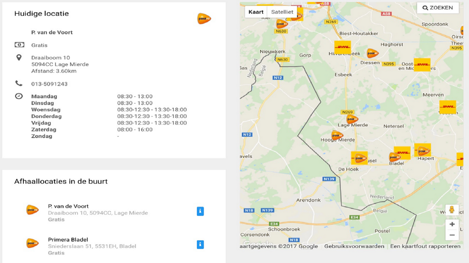Open Gebruiksvoorwaarden link on map

click(354, 246)
